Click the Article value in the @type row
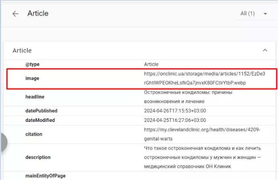278x180 pixels. pyautogui.click(x=151, y=64)
